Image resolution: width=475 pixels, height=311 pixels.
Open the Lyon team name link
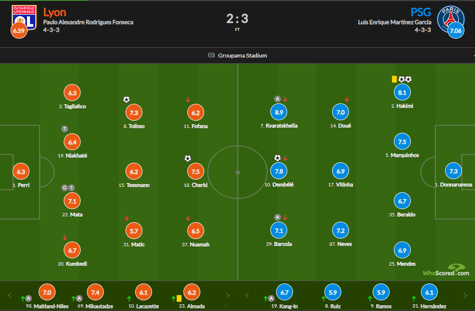point(55,12)
